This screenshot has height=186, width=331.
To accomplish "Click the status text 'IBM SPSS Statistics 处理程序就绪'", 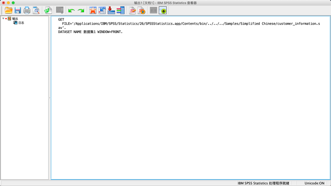I will click(x=263, y=183).
